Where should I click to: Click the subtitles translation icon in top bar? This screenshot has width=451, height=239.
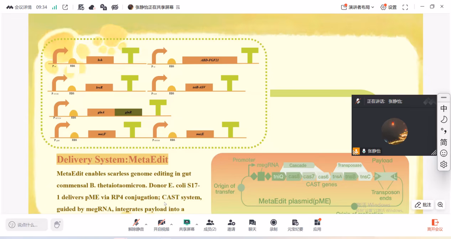point(103,7)
